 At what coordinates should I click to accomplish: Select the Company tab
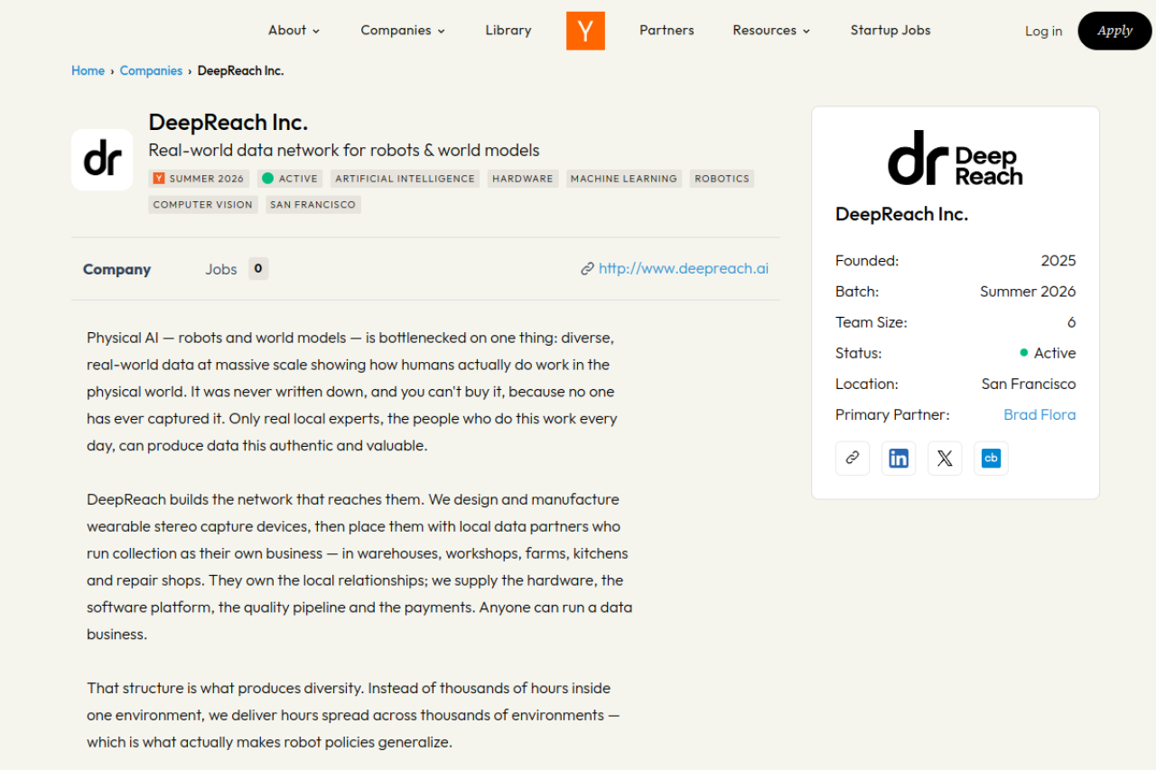117,269
